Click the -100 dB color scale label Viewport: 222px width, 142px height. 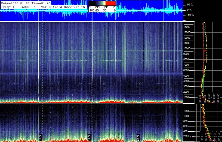(x=93, y=10)
